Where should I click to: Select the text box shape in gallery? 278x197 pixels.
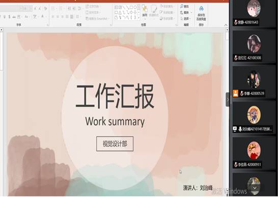point(116,7)
